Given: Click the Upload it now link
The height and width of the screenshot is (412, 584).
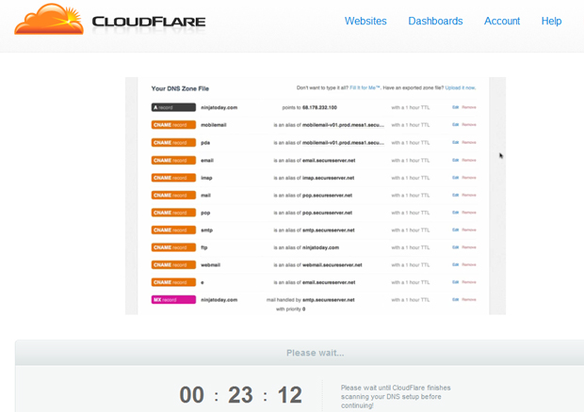Looking at the screenshot, I should pos(461,87).
